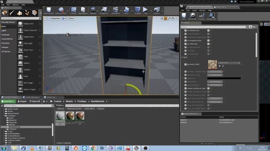Toggle the use RGM Map override checkbox

186,44
